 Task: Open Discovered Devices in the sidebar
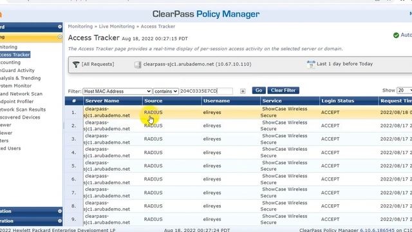[20, 117]
